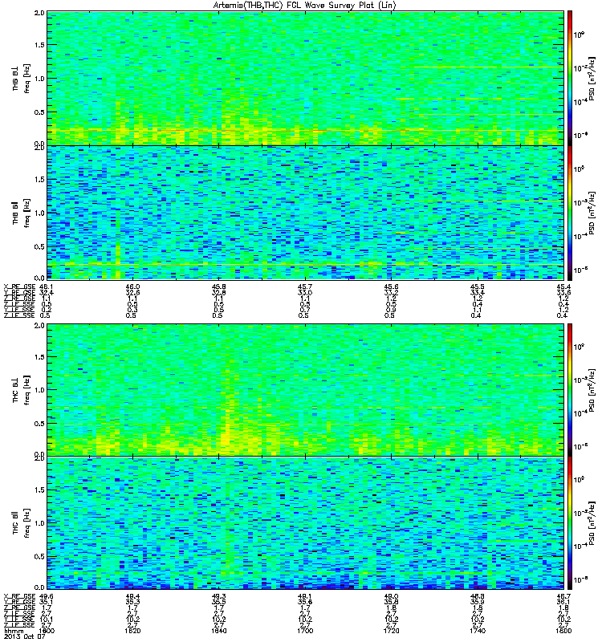602x642 pixels.
Task: Click the '0.5' frequency tick of the bottom THC panel
Action: click(x=39, y=556)
